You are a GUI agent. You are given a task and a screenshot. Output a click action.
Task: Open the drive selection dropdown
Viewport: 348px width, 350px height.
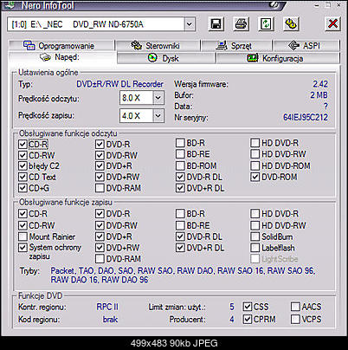[190, 24]
